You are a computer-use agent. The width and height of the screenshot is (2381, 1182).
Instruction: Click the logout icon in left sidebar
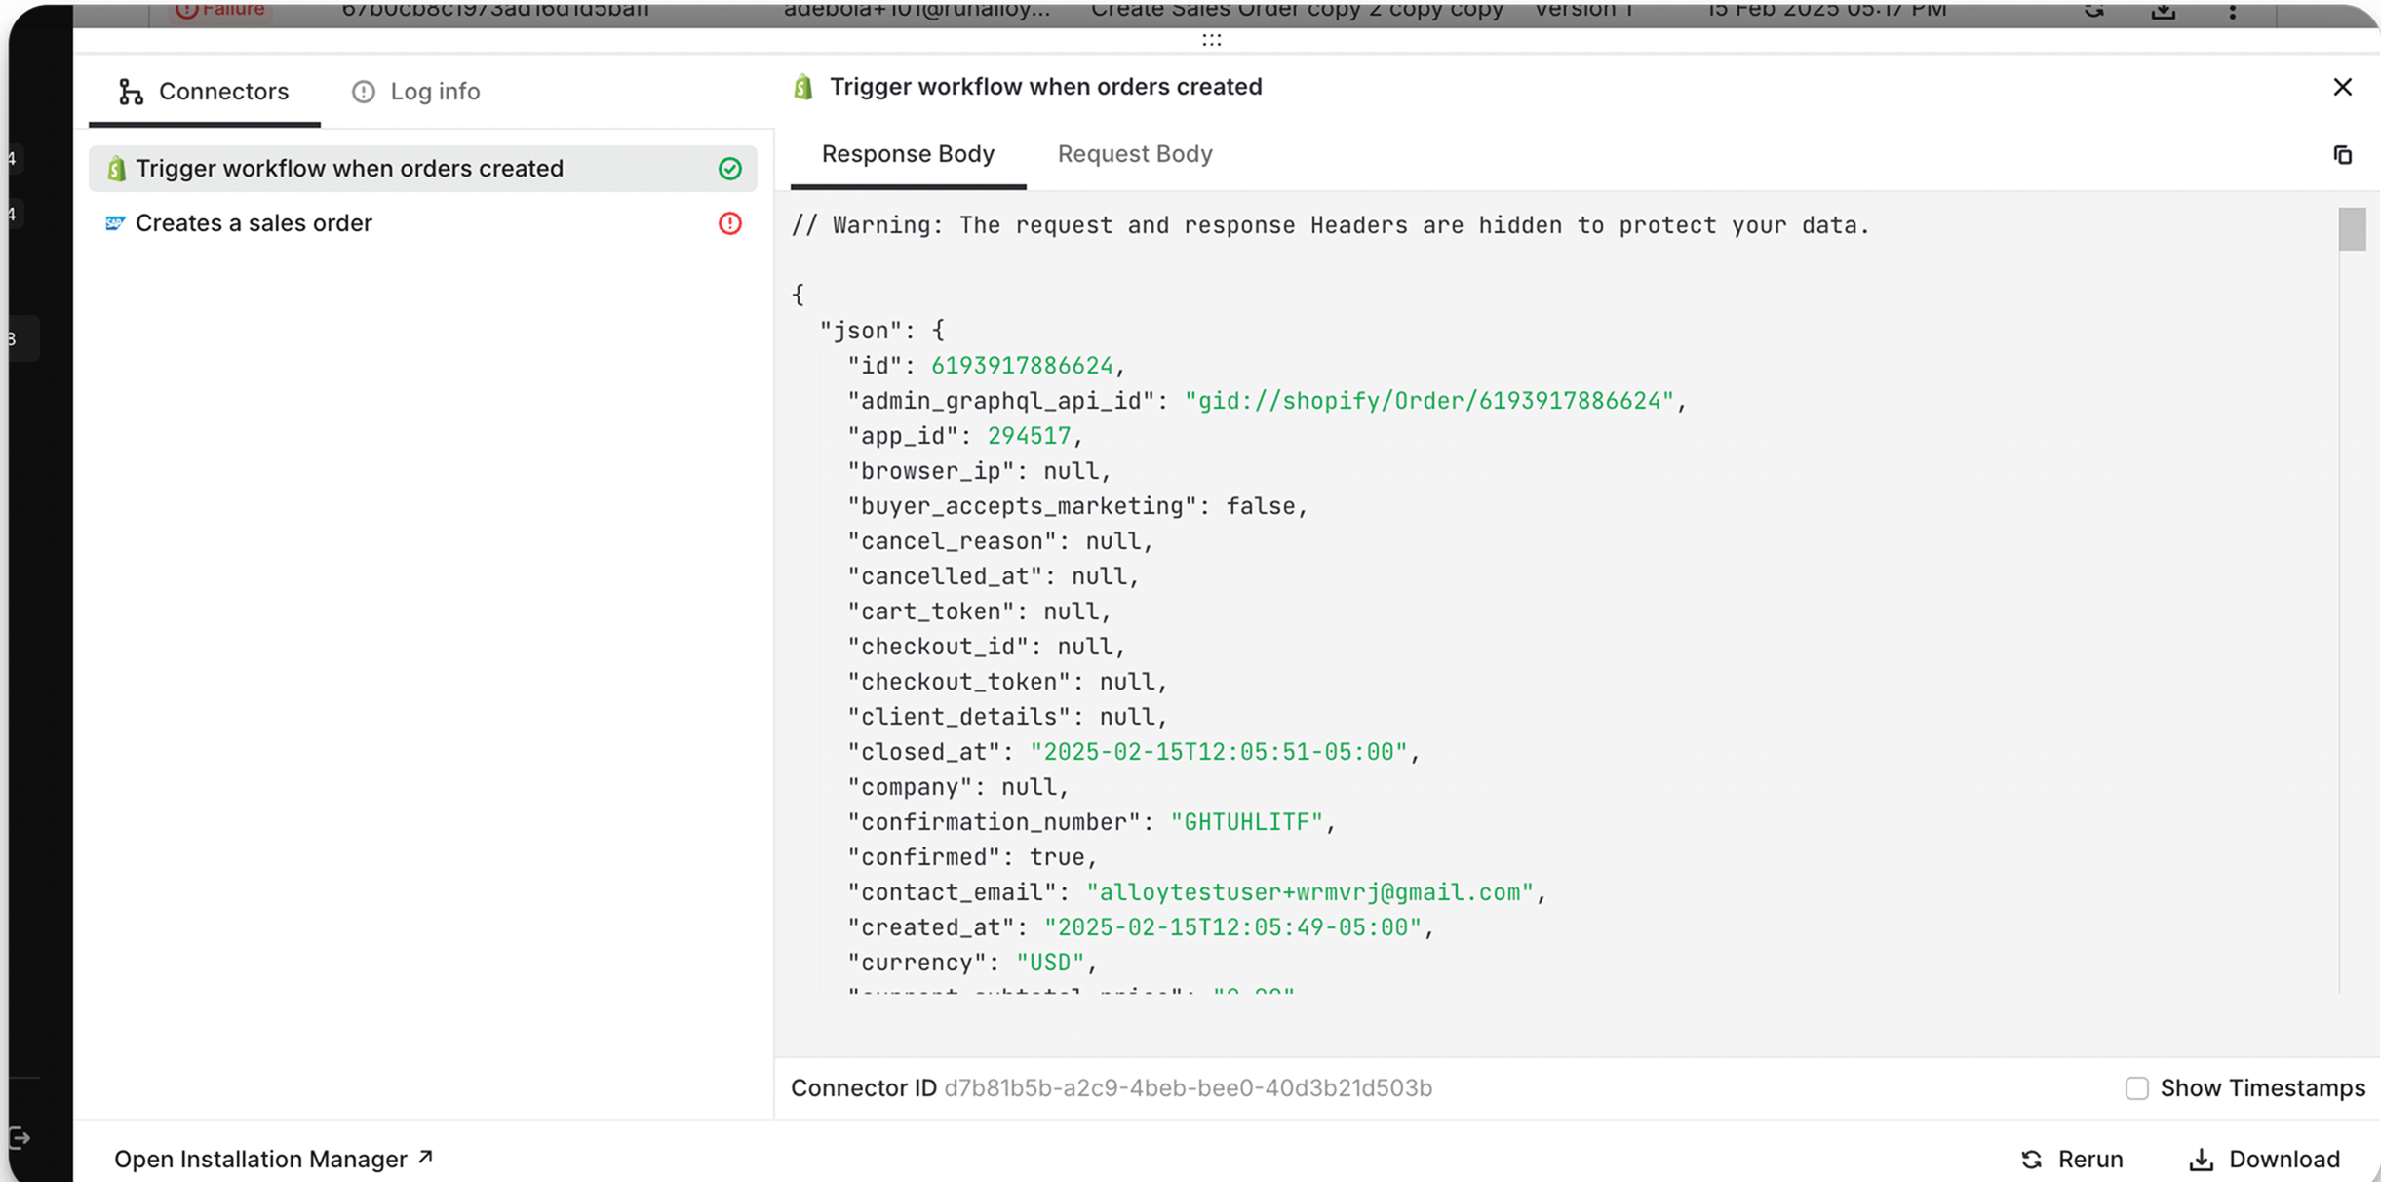tap(20, 1137)
